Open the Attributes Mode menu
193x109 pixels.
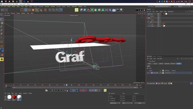tap(151, 59)
